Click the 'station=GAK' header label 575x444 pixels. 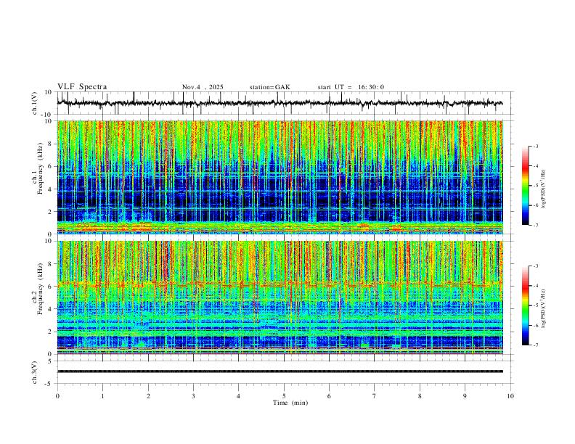[270, 87]
